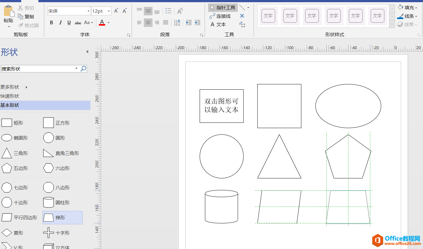Open the 宋体 font name dropdown
Image resolution: width=423 pixels, height=249 pixels.
point(89,11)
